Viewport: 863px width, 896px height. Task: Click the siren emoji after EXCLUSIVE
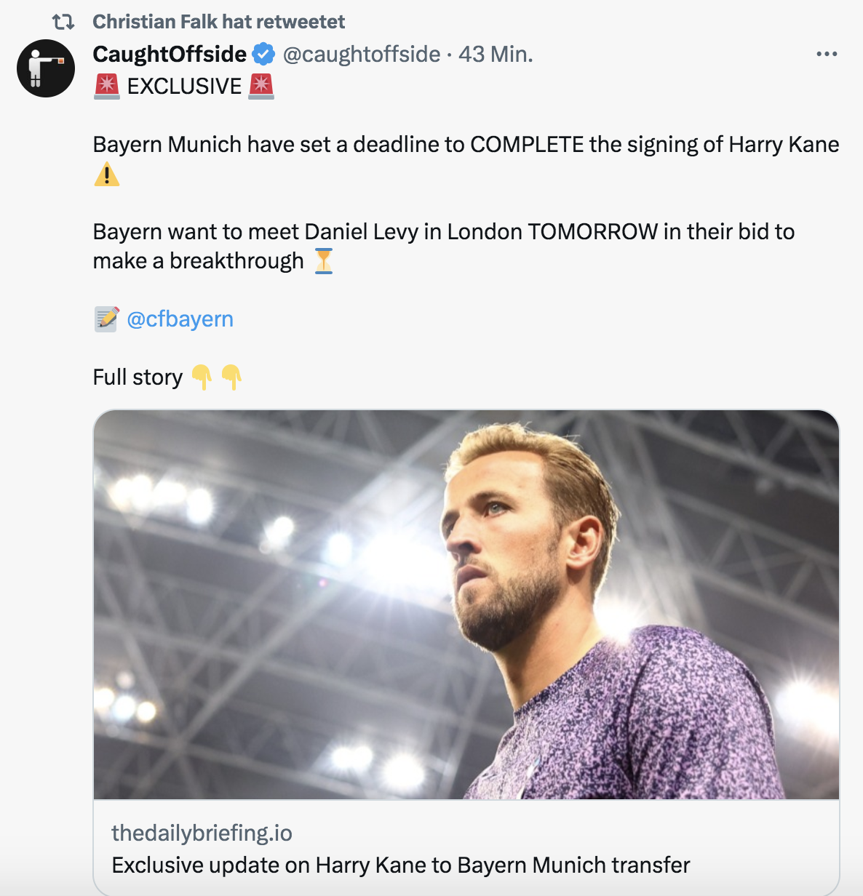click(261, 86)
